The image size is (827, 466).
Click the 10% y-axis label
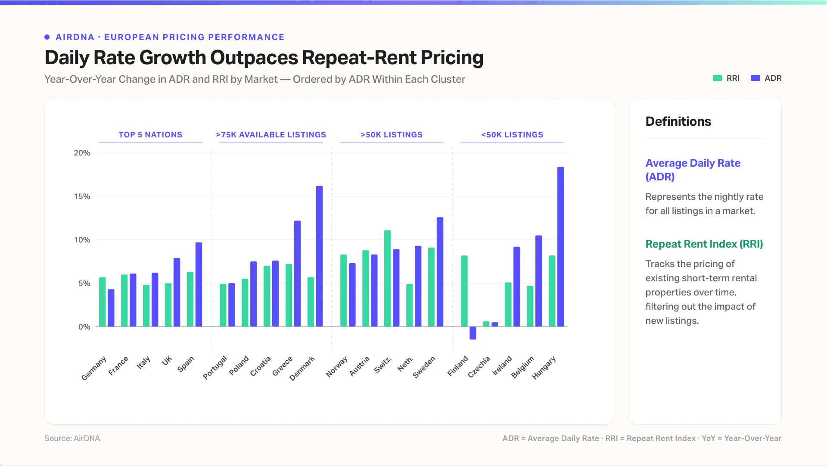82,240
